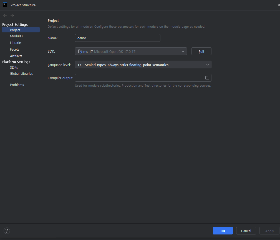Click the back navigation arrow

[x=5, y=16]
